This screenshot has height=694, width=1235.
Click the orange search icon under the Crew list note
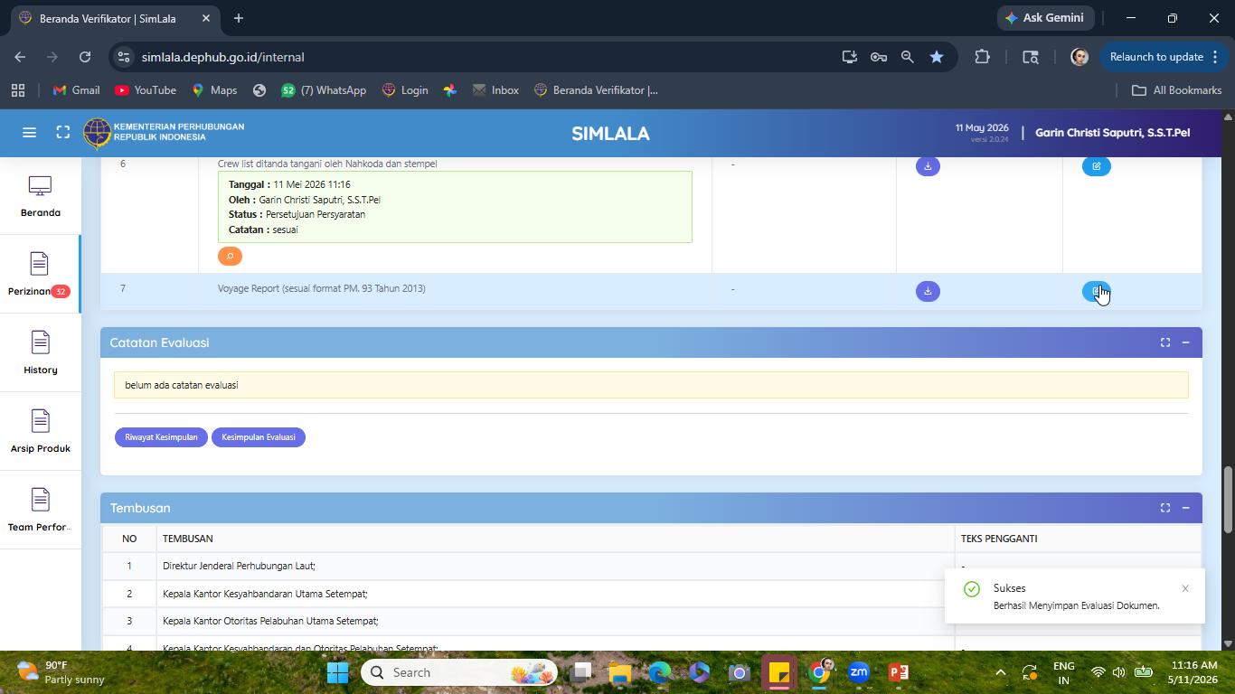click(230, 257)
